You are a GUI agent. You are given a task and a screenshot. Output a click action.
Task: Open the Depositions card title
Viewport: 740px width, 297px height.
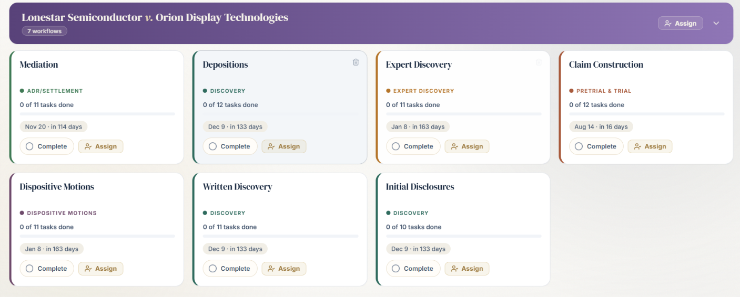click(225, 65)
